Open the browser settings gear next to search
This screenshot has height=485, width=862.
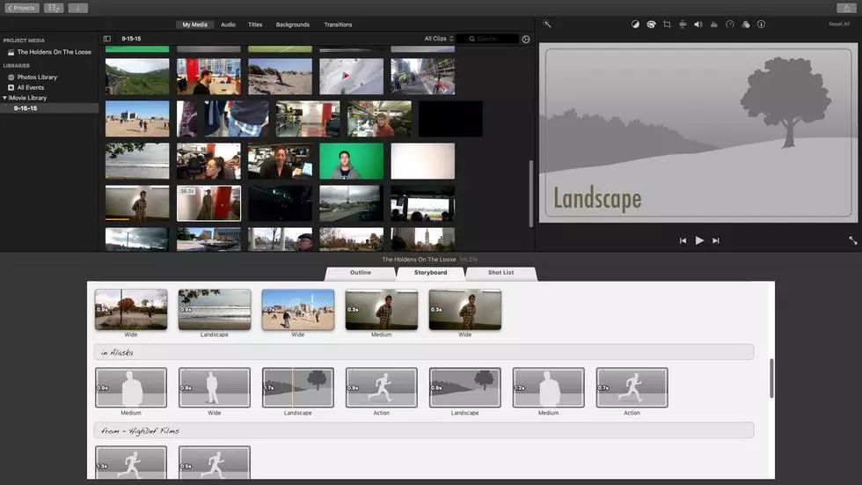coord(526,39)
